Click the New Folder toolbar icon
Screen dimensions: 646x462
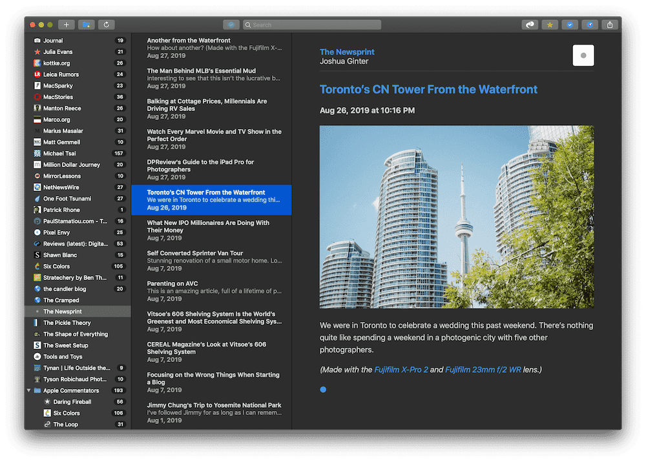click(x=86, y=25)
